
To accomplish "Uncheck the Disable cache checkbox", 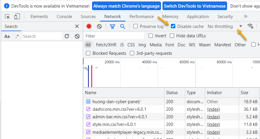I will [x=173, y=26].
